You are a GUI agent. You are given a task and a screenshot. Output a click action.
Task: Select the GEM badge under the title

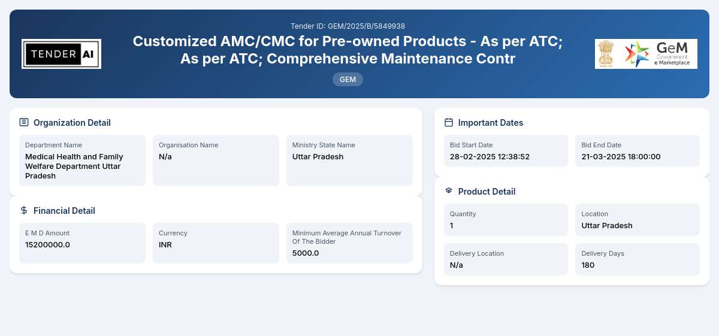348,79
